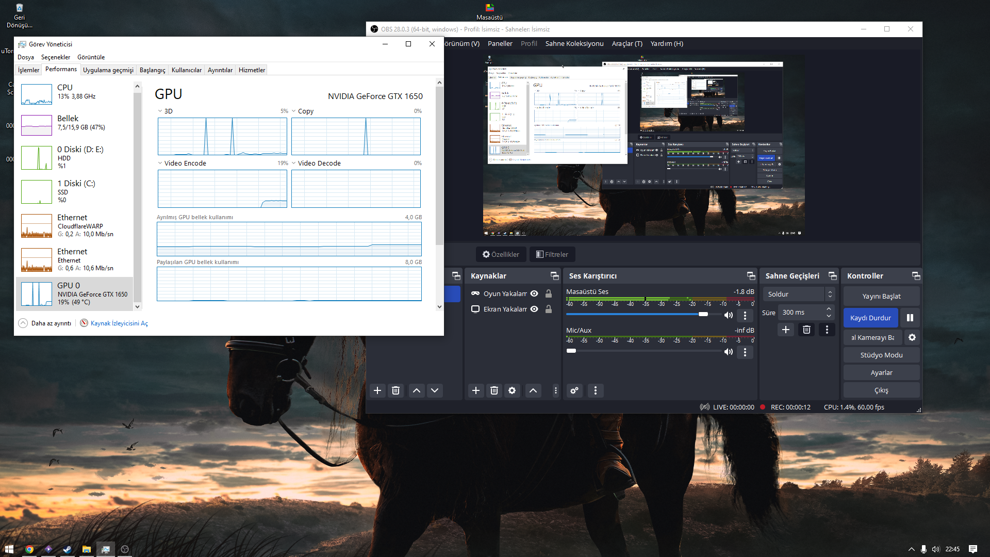Viewport: 990px width, 557px height.
Task: Open Mic/Aux three-dot options menu
Action: 745,352
